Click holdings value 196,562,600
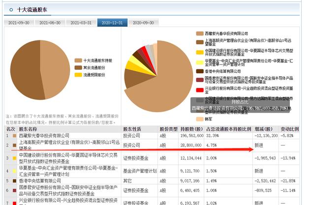The height and width of the screenshot is (205, 315). pos(191,136)
